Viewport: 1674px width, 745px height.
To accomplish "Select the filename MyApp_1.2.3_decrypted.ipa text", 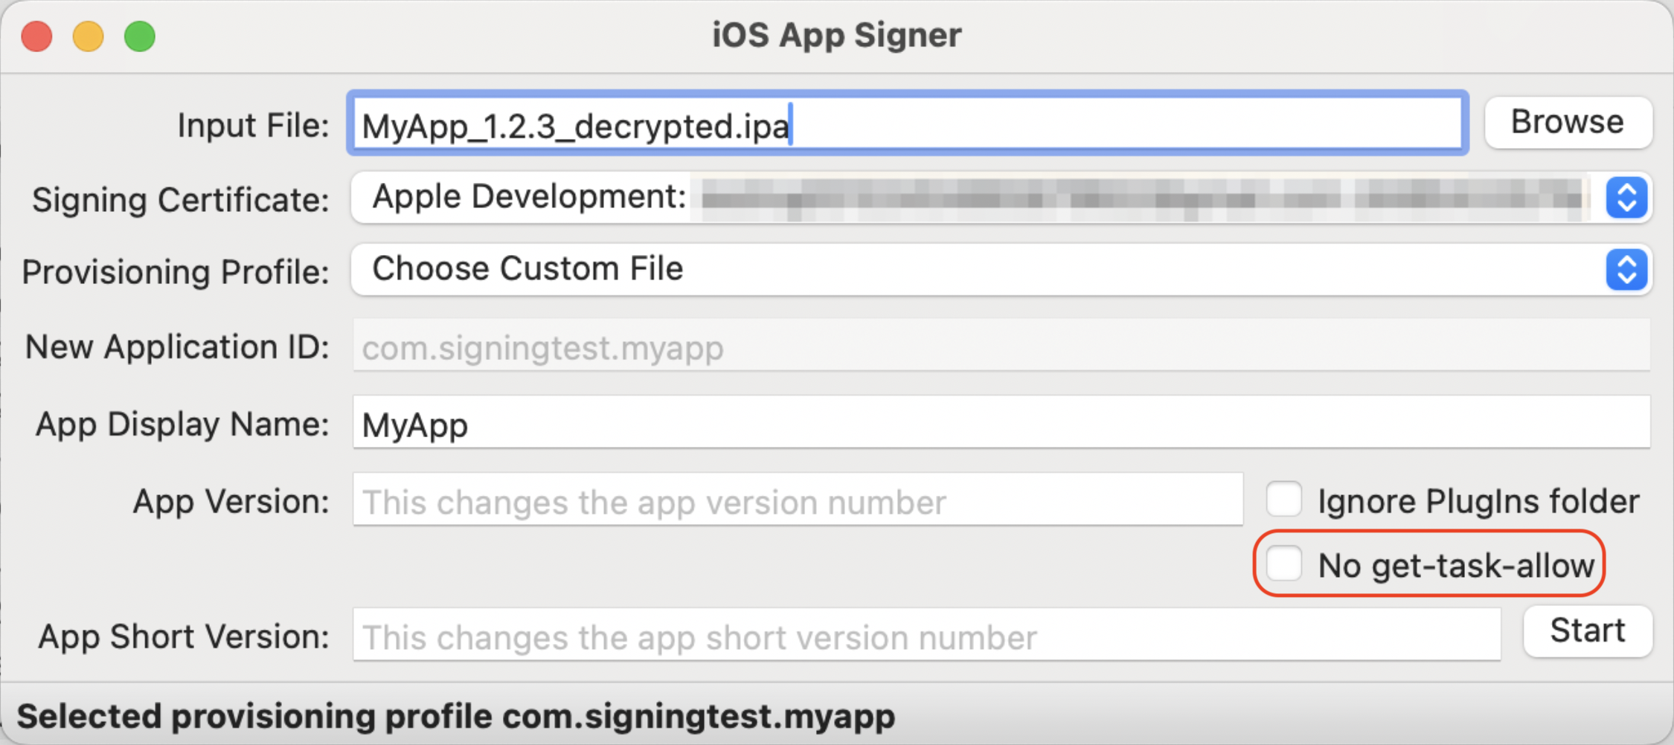I will (x=574, y=125).
